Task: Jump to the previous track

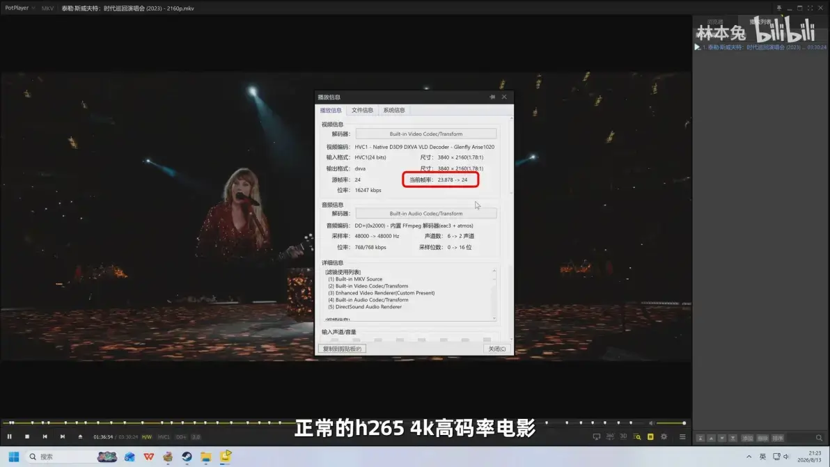Action: 45,437
